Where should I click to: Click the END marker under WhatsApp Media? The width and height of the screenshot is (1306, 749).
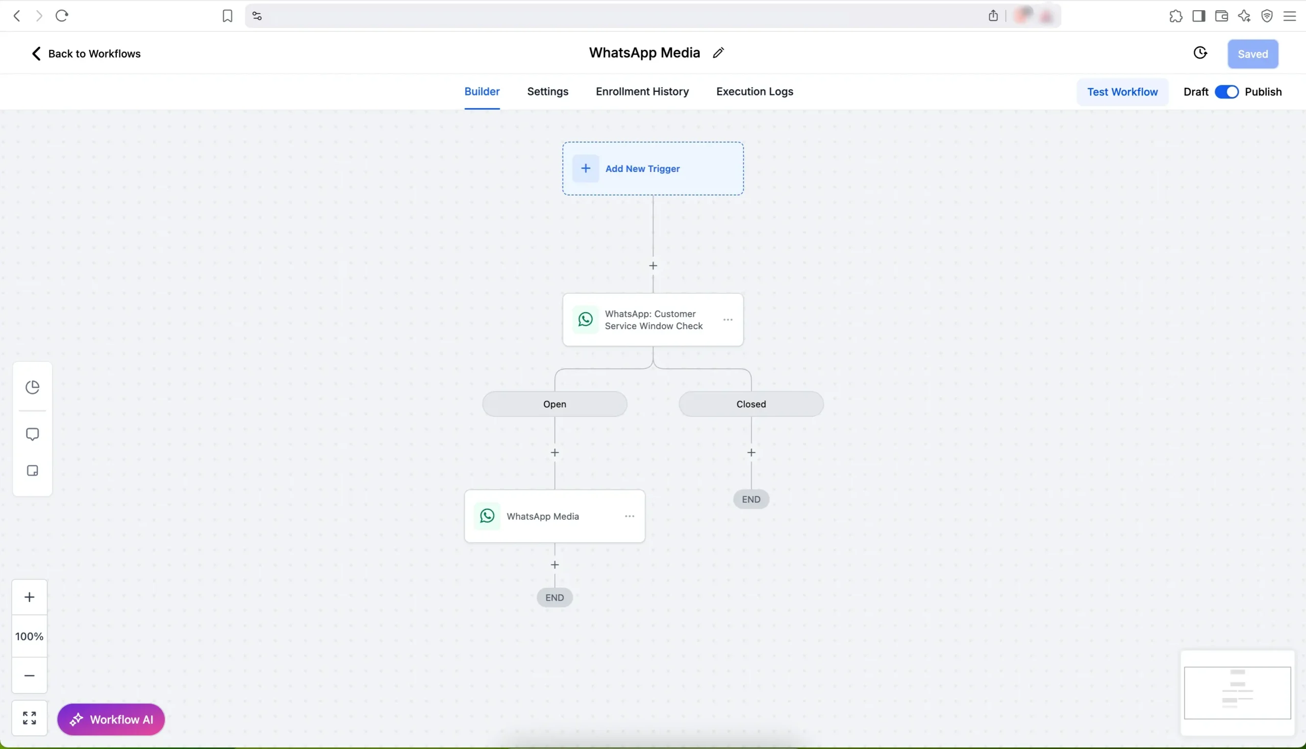(x=555, y=598)
